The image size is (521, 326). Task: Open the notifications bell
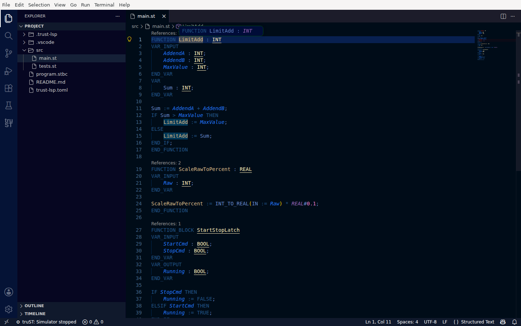tap(514, 322)
